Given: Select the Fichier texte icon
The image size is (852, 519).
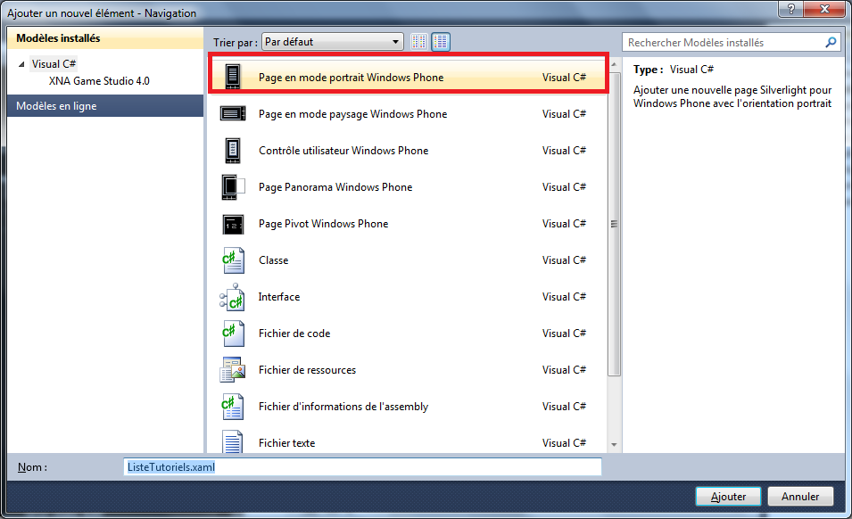Looking at the screenshot, I should pos(233,442).
